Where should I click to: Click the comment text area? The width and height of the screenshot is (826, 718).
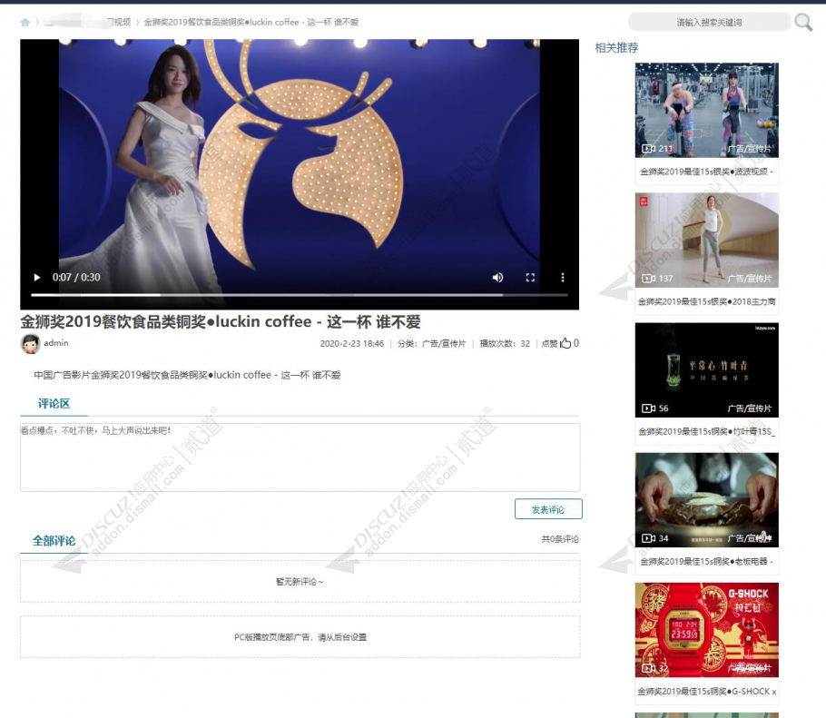(300, 457)
